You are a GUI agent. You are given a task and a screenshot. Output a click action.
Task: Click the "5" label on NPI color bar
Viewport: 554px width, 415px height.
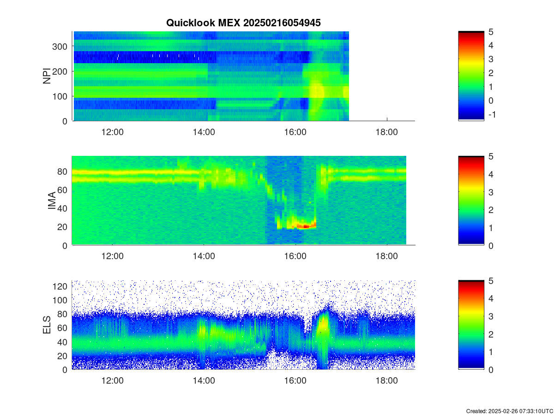pos(491,31)
